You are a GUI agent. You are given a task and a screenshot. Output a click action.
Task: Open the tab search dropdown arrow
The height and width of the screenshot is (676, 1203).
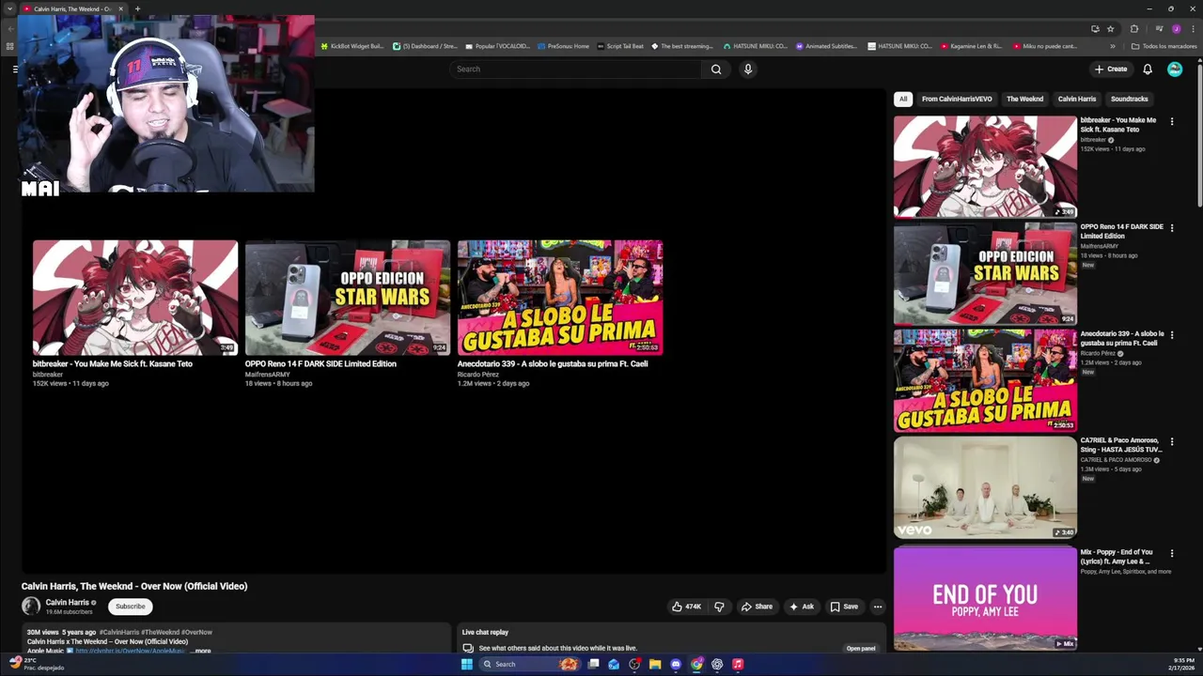pos(10,8)
